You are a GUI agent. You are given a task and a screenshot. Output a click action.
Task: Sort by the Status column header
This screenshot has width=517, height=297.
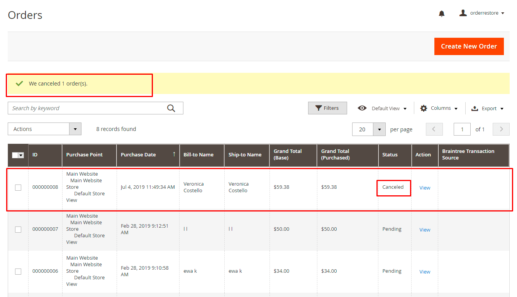pos(395,155)
